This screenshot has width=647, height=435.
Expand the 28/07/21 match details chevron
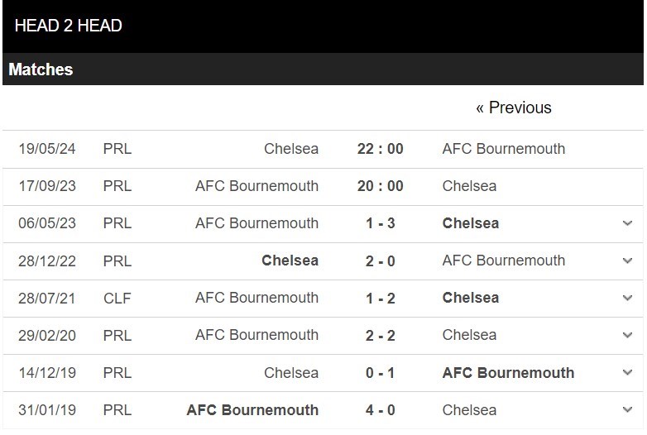pos(627,298)
